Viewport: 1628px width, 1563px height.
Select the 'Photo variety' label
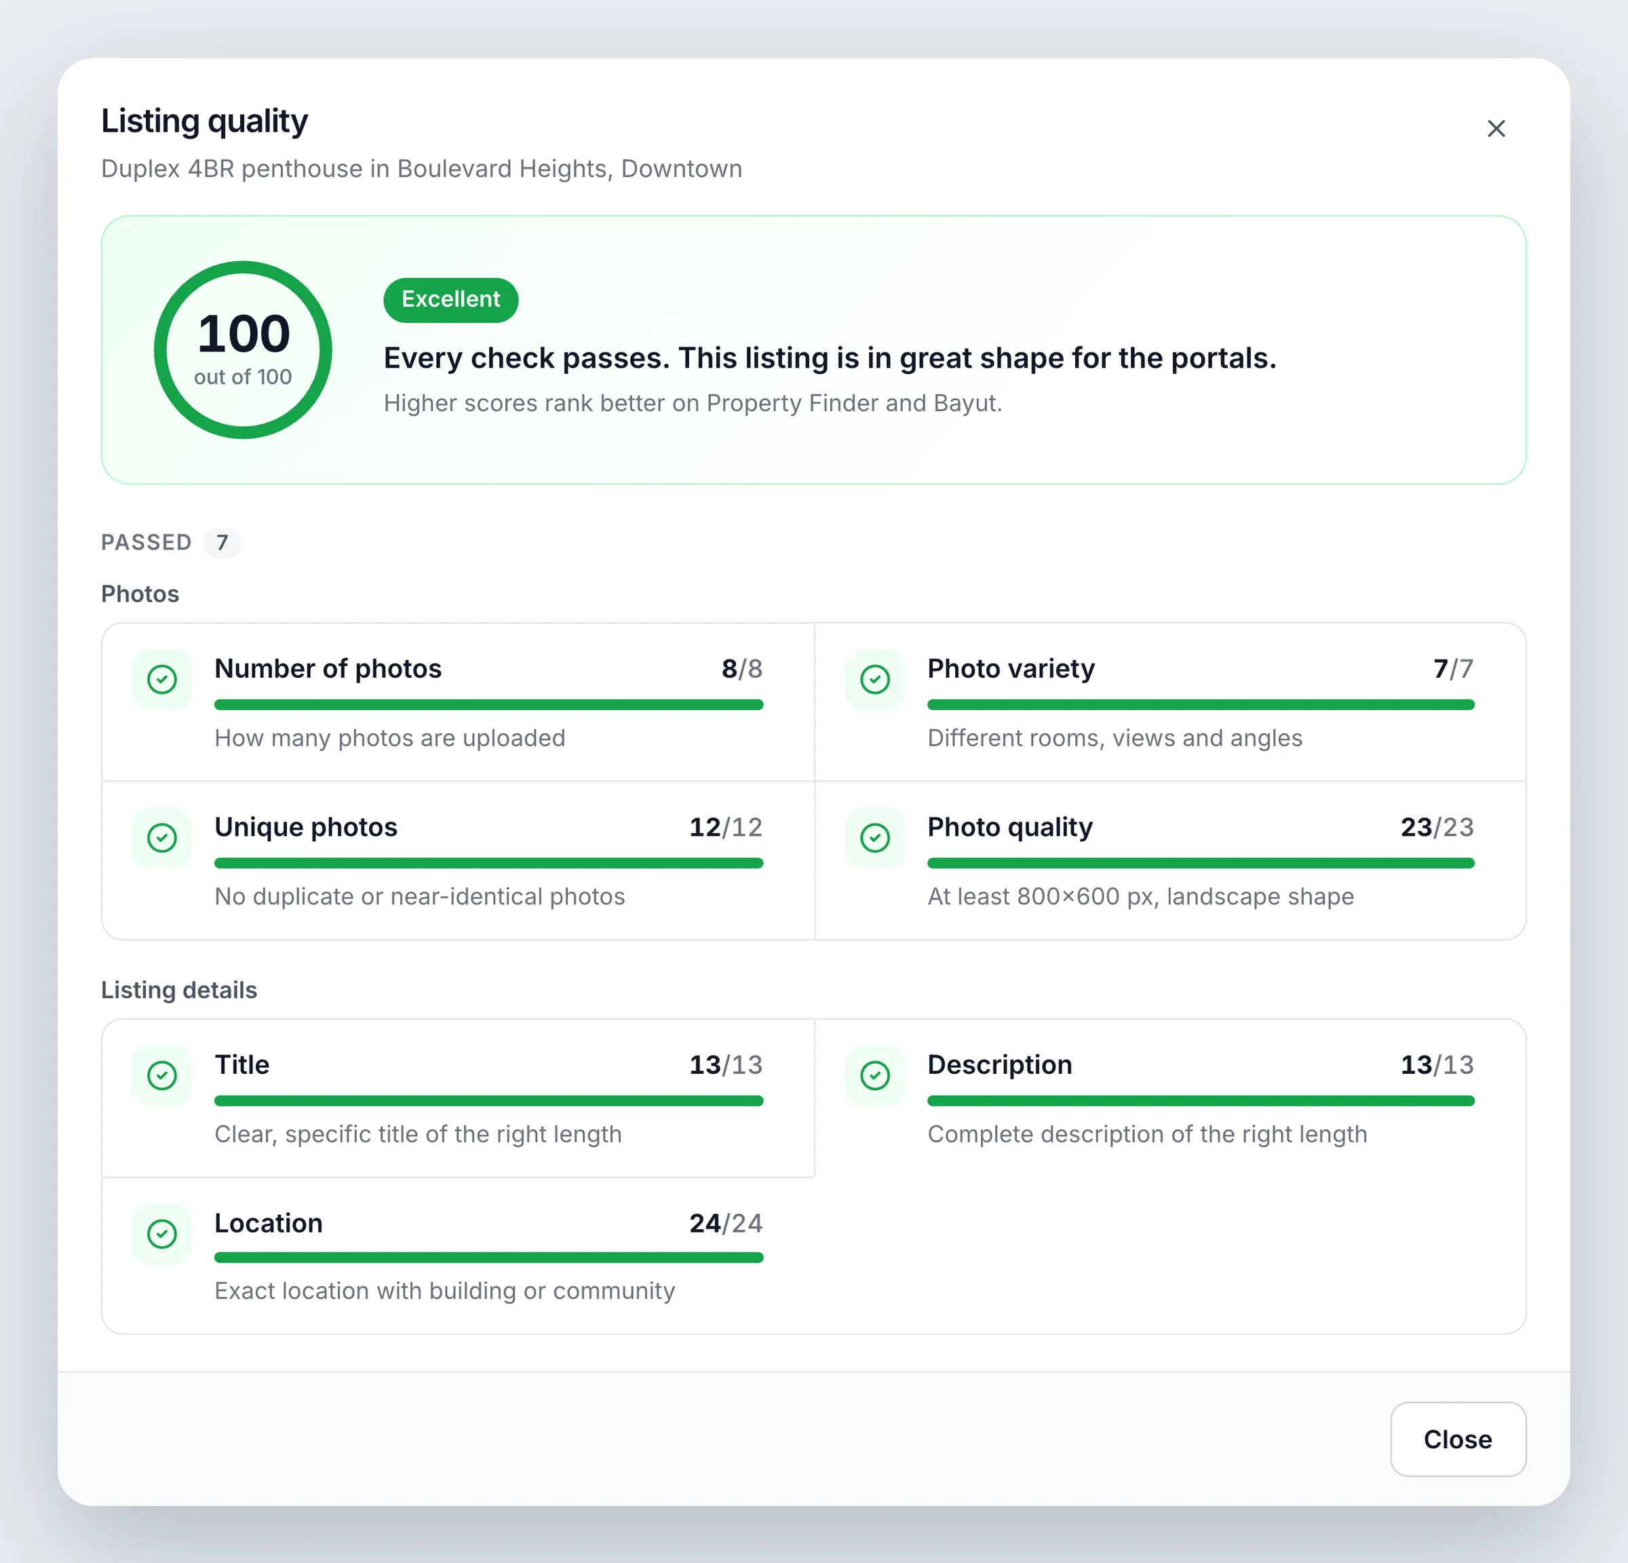click(x=1011, y=669)
